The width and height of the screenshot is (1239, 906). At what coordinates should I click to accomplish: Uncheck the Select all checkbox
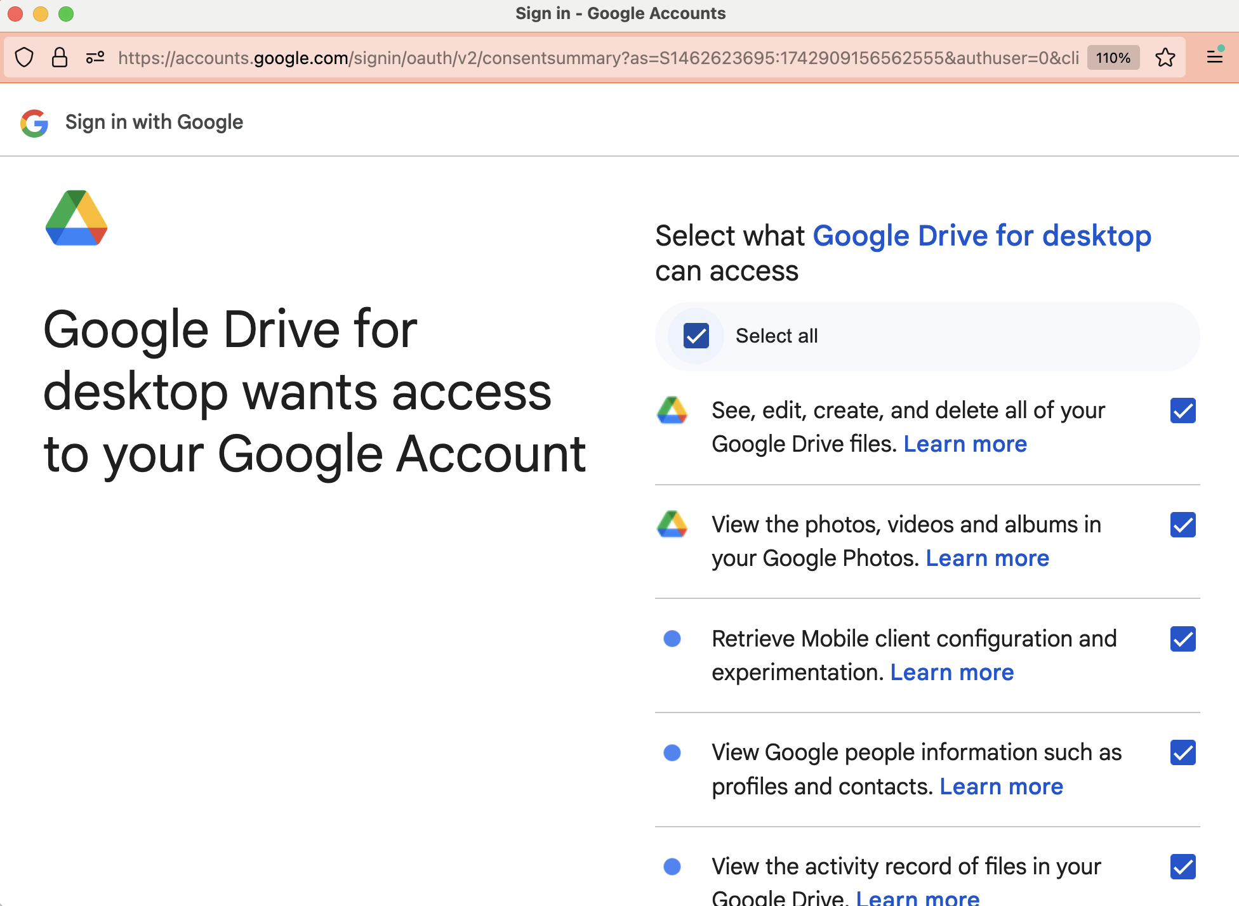point(695,336)
